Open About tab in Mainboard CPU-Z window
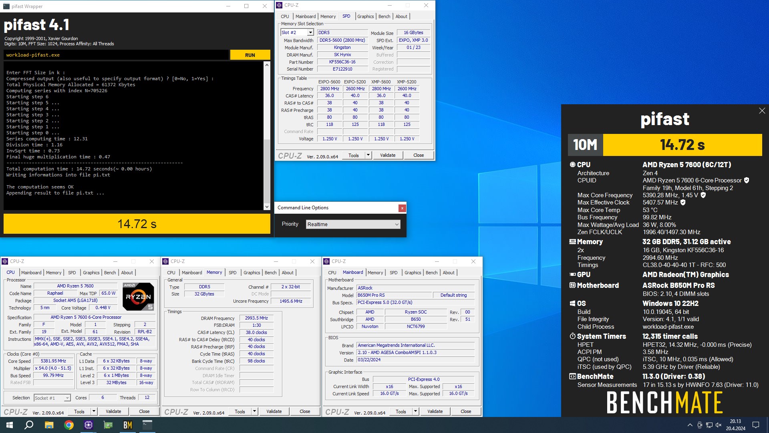The height and width of the screenshot is (433, 769). pyautogui.click(x=449, y=273)
